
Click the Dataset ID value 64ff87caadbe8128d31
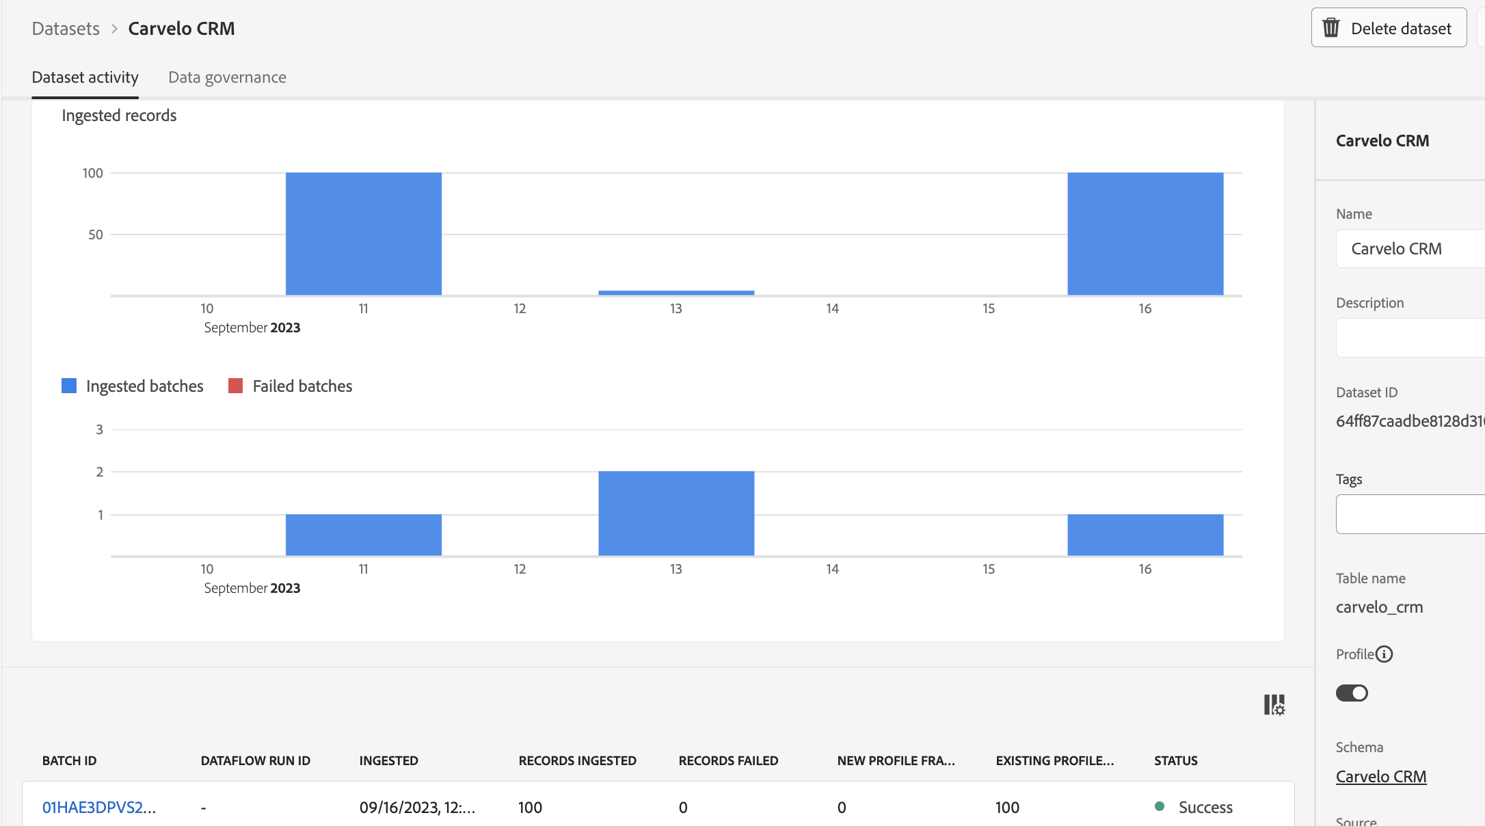click(1410, 421)
